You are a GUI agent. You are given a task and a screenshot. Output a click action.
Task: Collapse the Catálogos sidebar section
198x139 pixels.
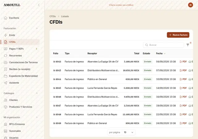pos(37,93)
